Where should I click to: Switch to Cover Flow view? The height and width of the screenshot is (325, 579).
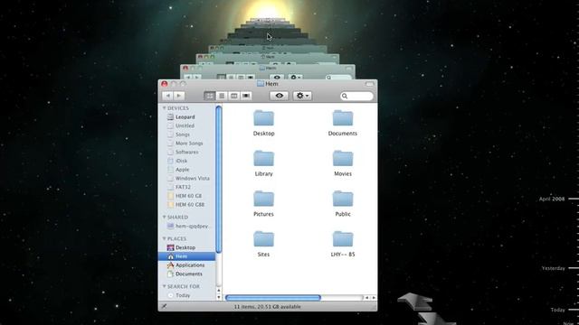click(x=246, y=96)
